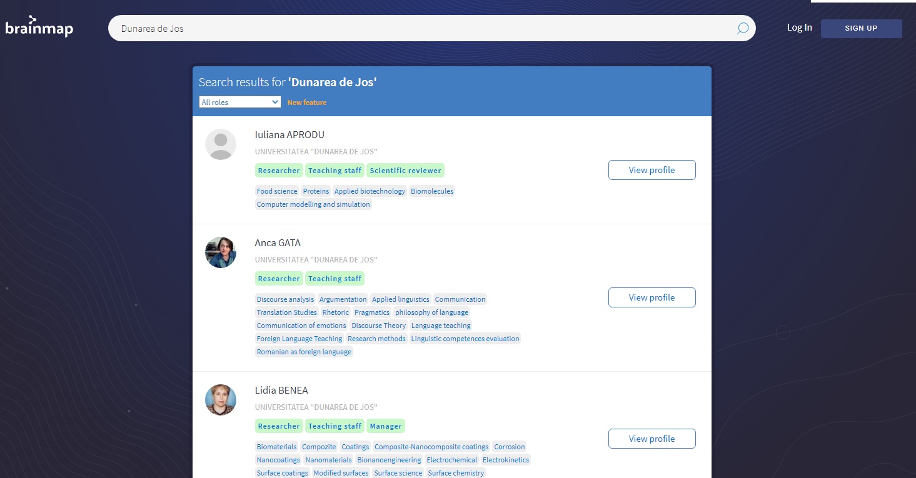Click the Language teaching tag
Image resolution: width=916 pixels, height=478 pixels.
tap(441, 326)
